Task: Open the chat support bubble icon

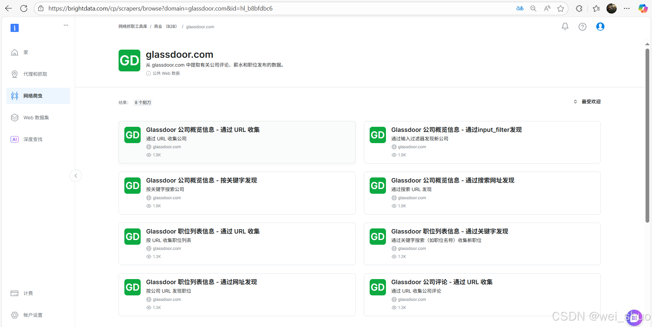Action: click(x=634, y=318)
